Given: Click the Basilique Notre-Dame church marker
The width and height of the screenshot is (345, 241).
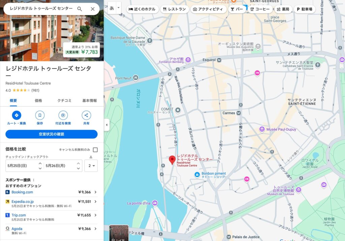Looking at the screenshot, I should [150, 41].
